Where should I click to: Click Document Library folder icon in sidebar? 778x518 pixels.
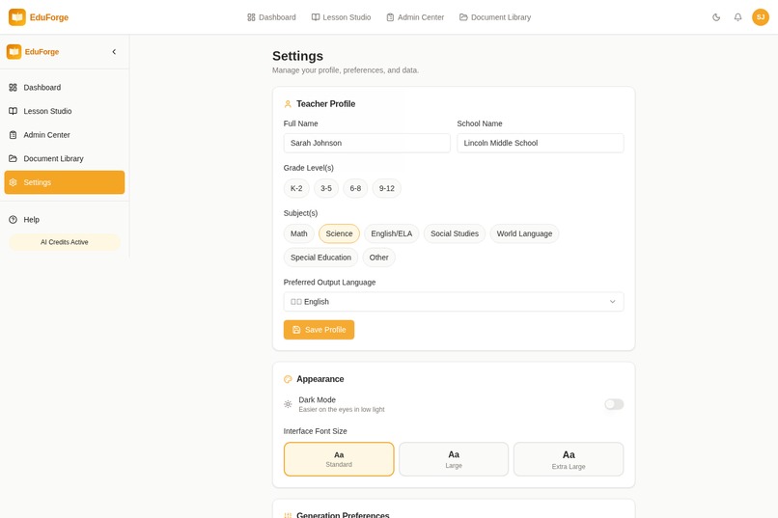point(13,158)
